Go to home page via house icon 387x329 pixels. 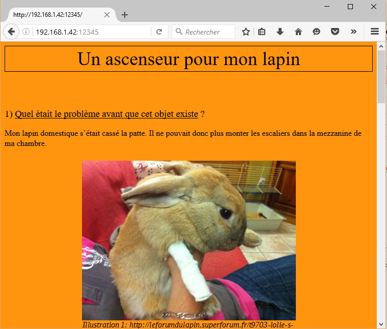298,32
